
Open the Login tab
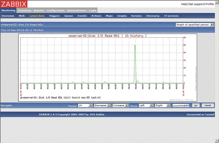click(93, 10)
